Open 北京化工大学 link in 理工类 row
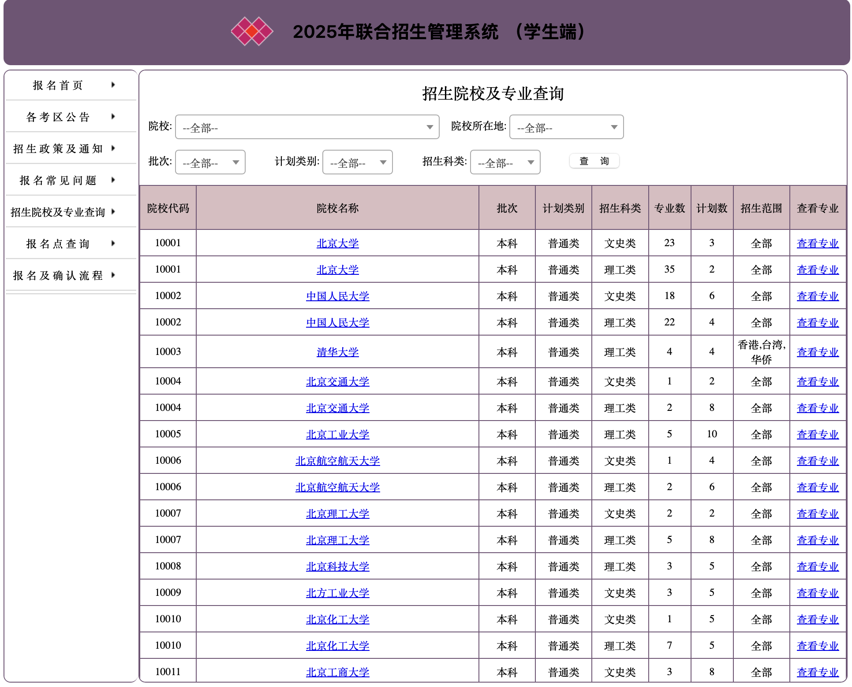852x687 pixels. (338, 646)
